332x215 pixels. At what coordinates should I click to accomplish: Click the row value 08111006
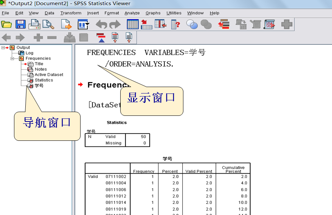(x=116, y=190)
